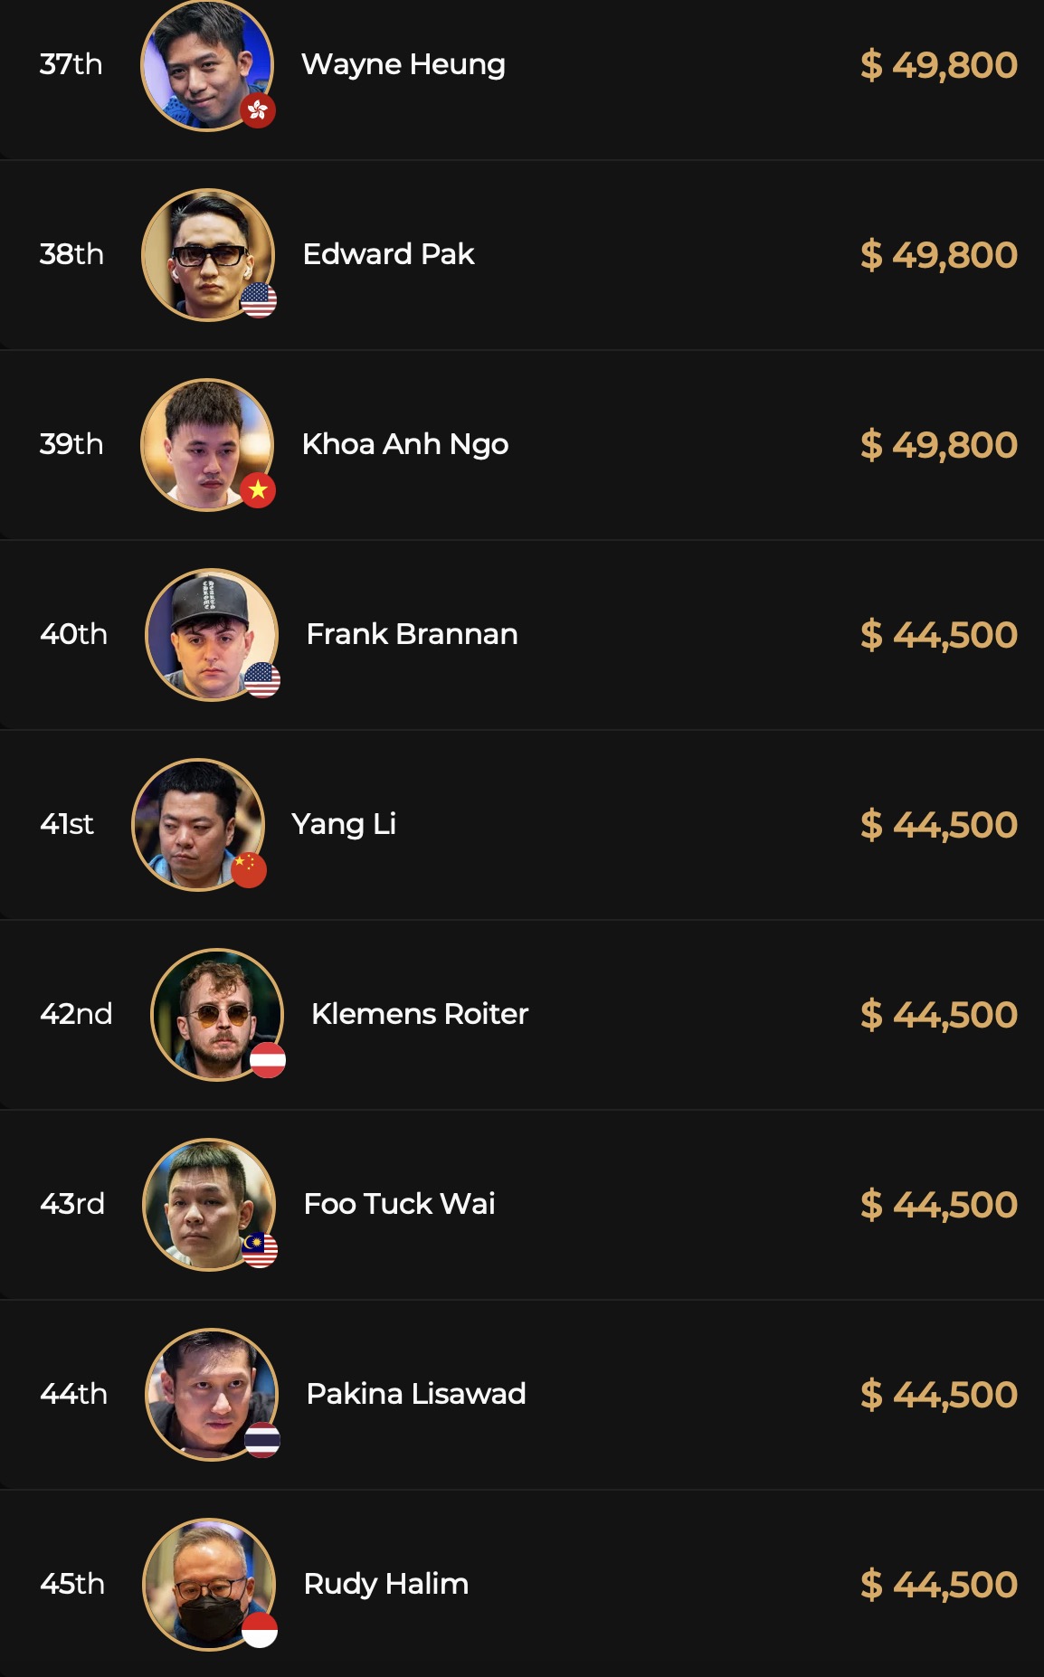View Klemens Roiter's avatar photo
This screenshot has height=1677, width=1044.
tap(216, 1014)
